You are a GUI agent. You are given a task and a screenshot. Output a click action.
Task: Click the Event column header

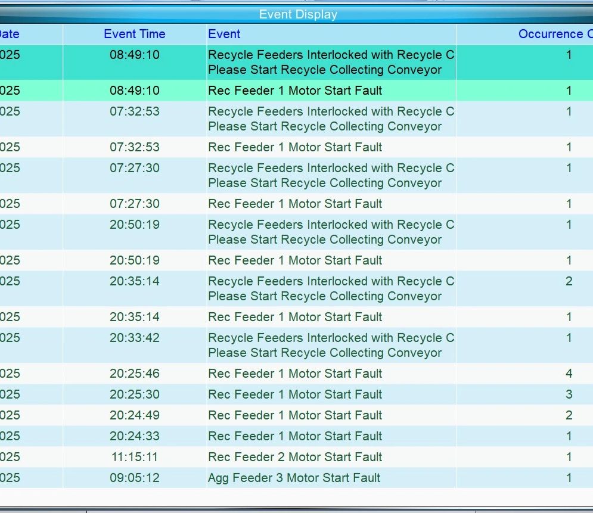[224, 34]
